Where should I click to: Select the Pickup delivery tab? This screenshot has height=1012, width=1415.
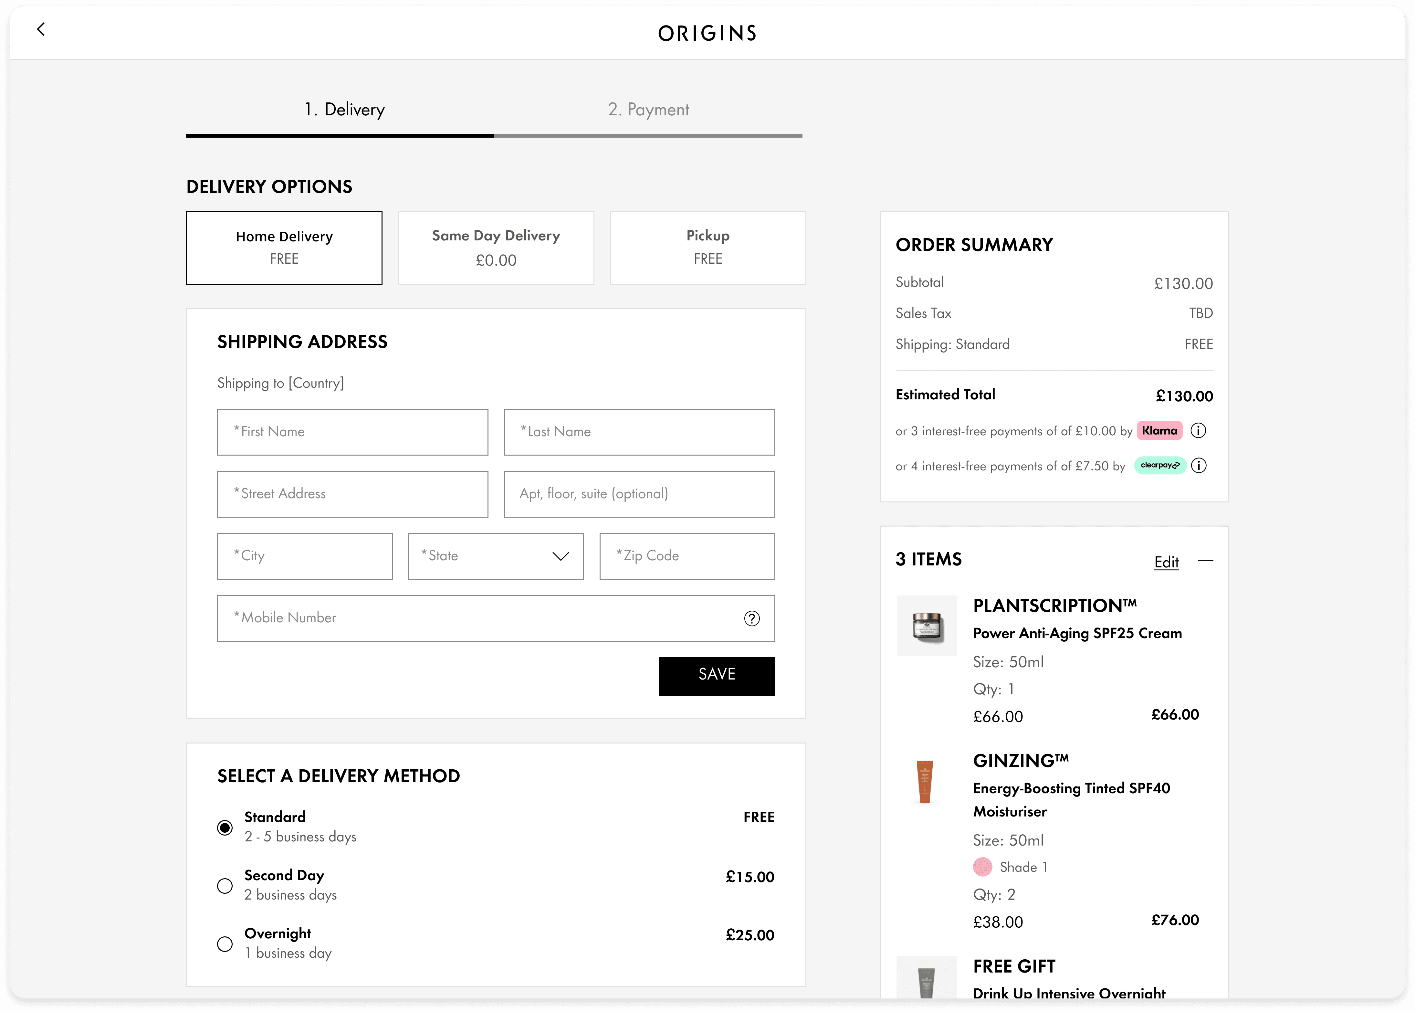tap(708, 248)
